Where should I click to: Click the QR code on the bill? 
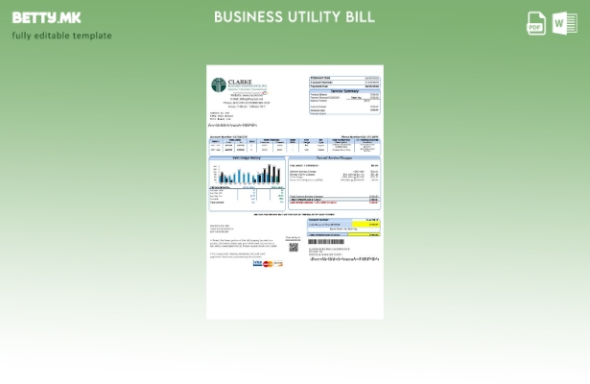coord(294,247)
